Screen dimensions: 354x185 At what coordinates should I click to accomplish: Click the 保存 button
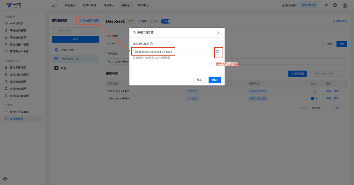pos(342,44)
